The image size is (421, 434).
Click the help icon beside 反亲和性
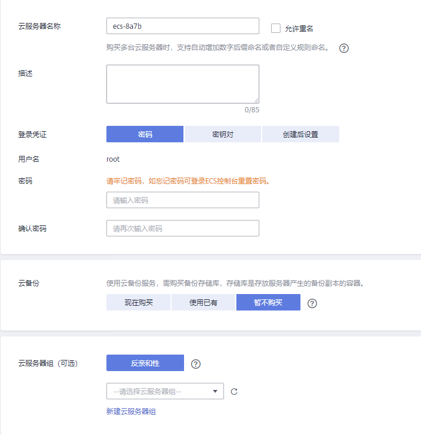point(196,364)
